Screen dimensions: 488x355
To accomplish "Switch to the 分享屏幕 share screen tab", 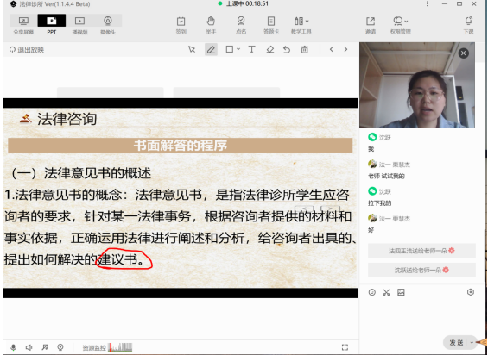I will pos(23,25).
